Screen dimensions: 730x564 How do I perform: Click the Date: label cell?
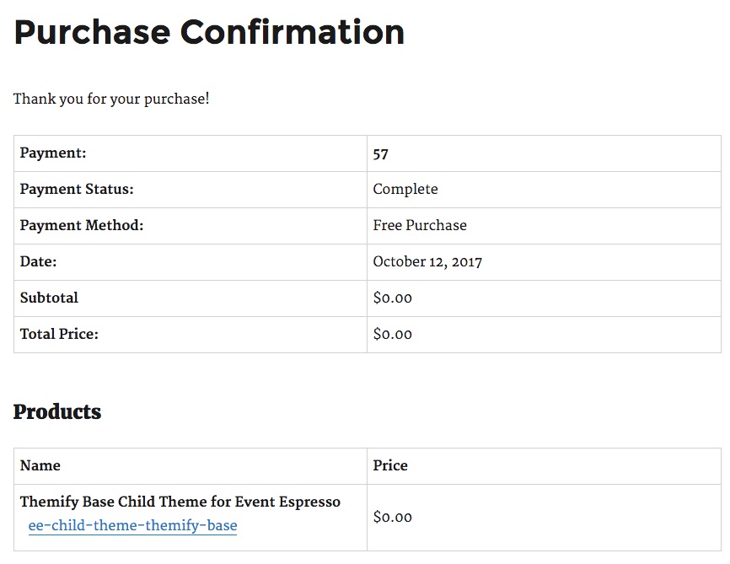pyautogui.click(x=191, y=262)
